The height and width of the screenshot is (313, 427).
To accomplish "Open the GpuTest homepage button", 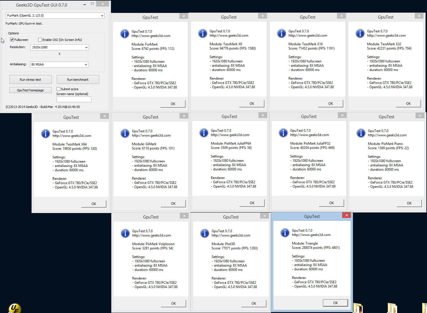I will [31, 90].
